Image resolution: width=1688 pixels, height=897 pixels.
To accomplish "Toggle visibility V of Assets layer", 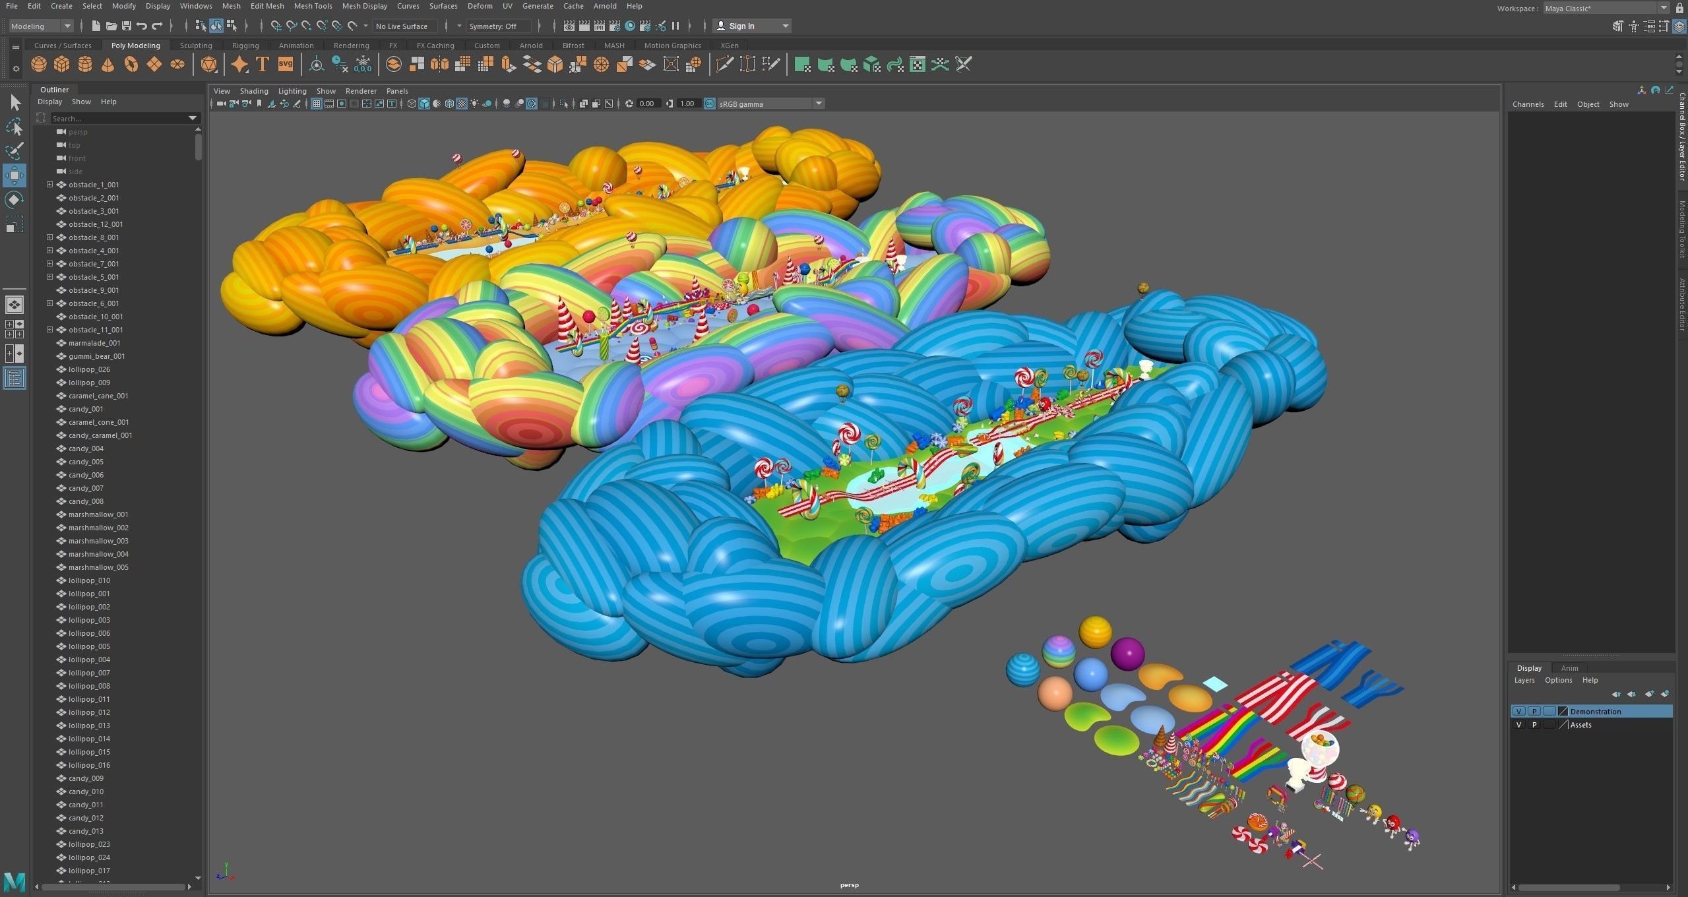I will pos(1519,724).
